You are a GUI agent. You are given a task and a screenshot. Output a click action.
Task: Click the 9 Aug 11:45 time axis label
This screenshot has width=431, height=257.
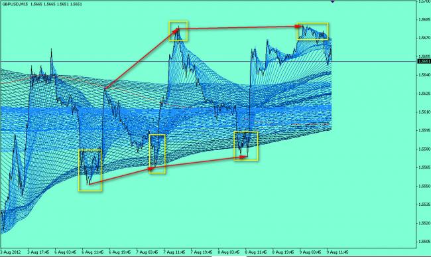click(x=338, y=252)
